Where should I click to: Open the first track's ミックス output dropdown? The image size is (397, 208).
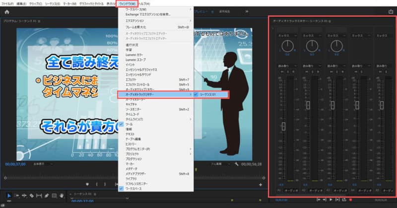(x=286, y=36)
